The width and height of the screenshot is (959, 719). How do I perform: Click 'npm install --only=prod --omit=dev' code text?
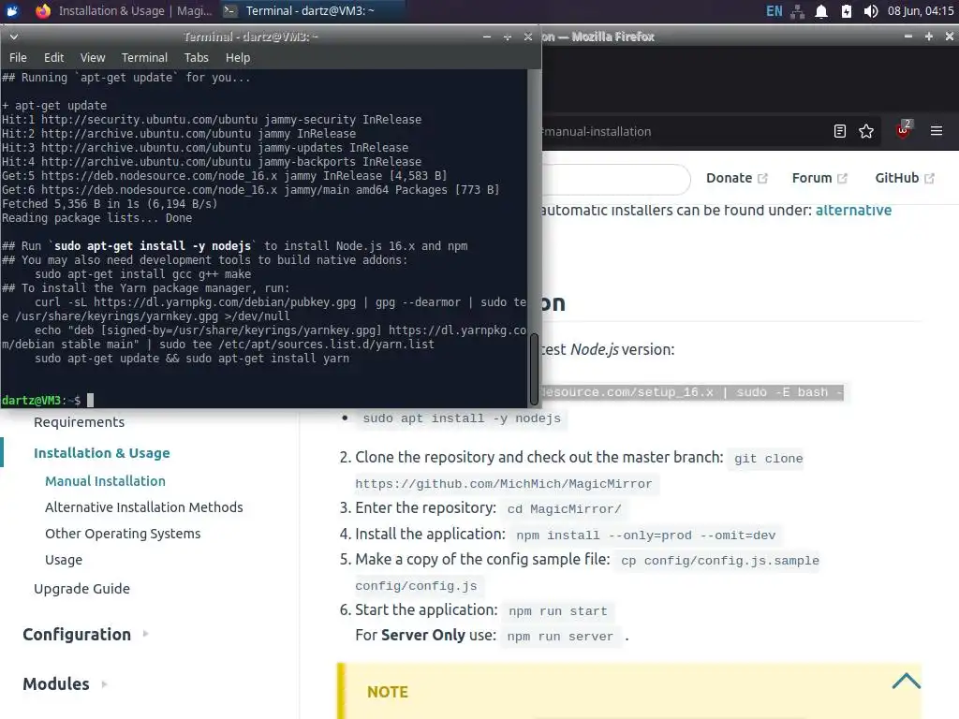[x=646, y=536]
